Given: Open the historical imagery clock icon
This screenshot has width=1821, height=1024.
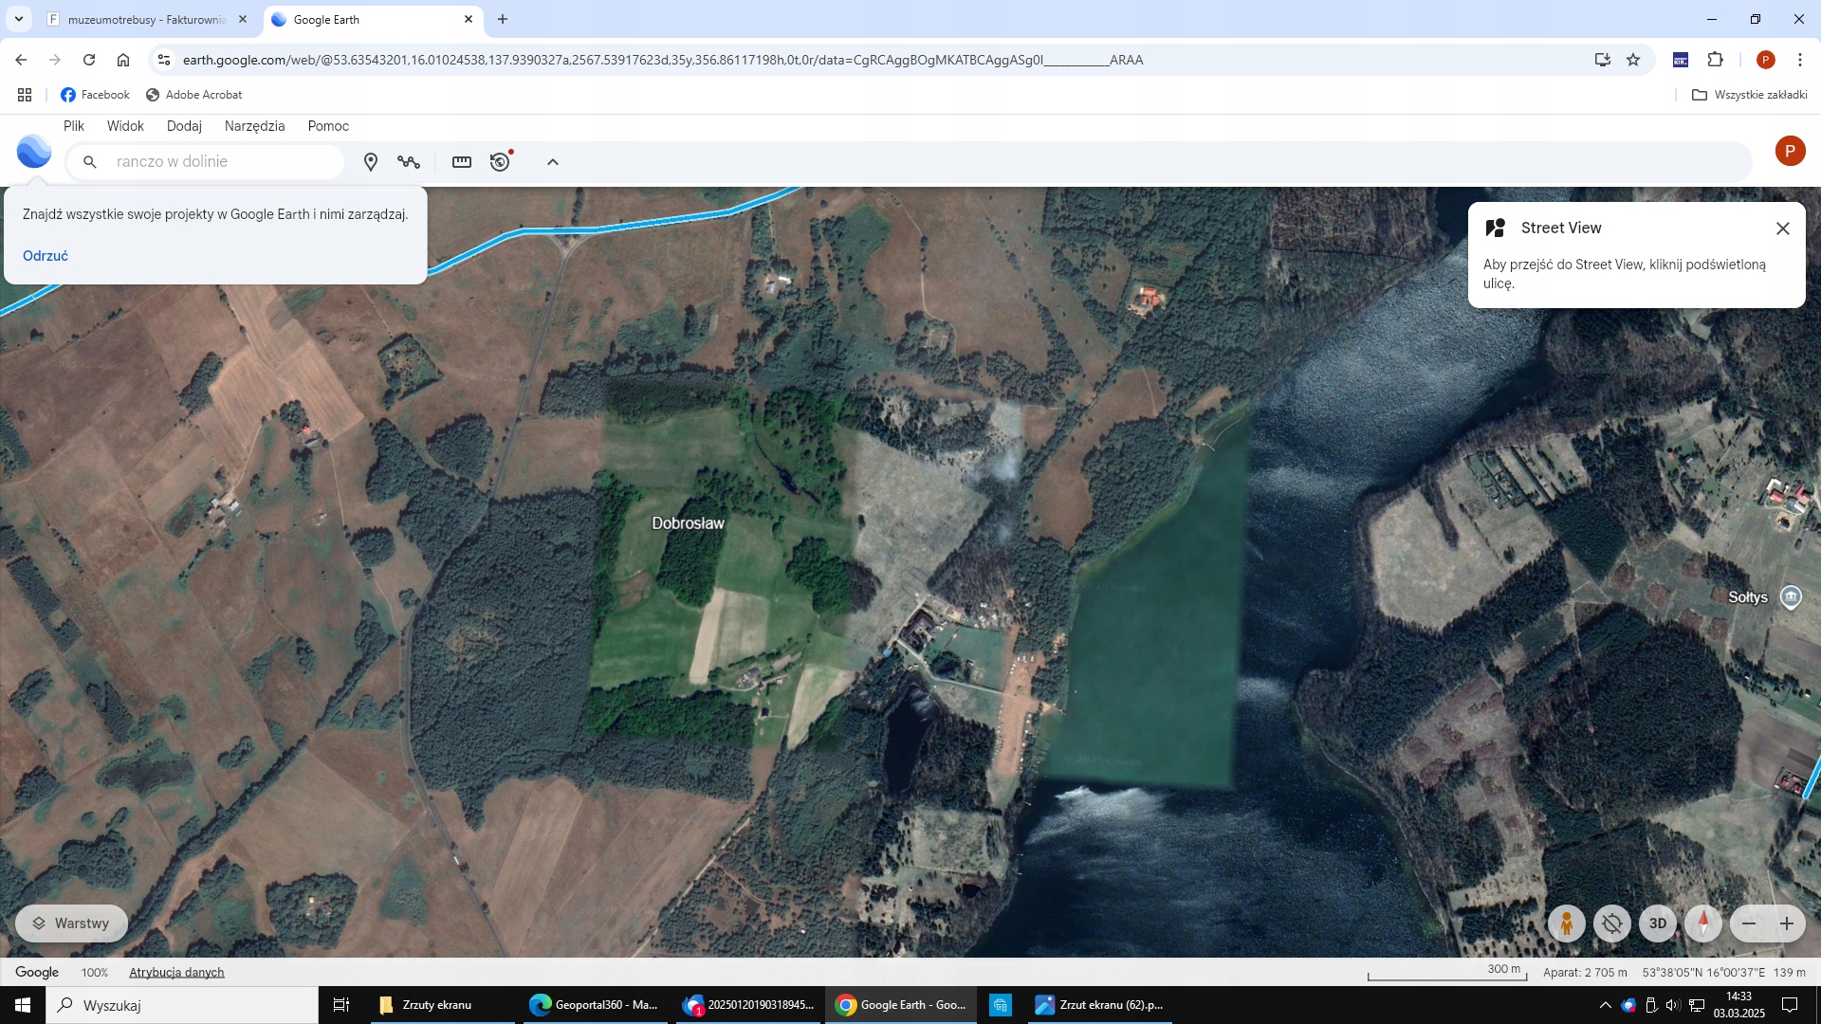Looking at the screenshot, I should 500,162.
